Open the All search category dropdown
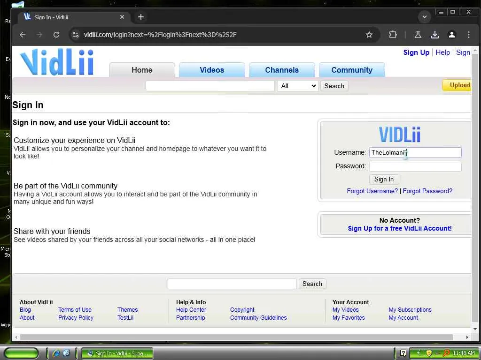Screen dimensions: 481x360 (298, 86)
